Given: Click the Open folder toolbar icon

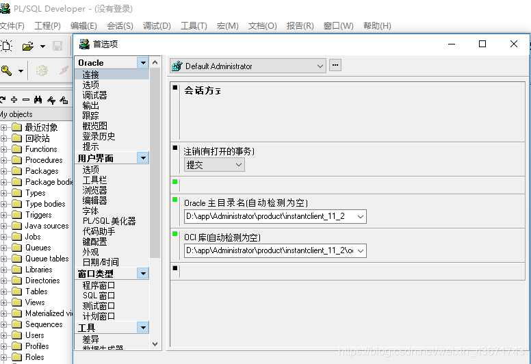Looking at the screenshot, I should 28,46.
